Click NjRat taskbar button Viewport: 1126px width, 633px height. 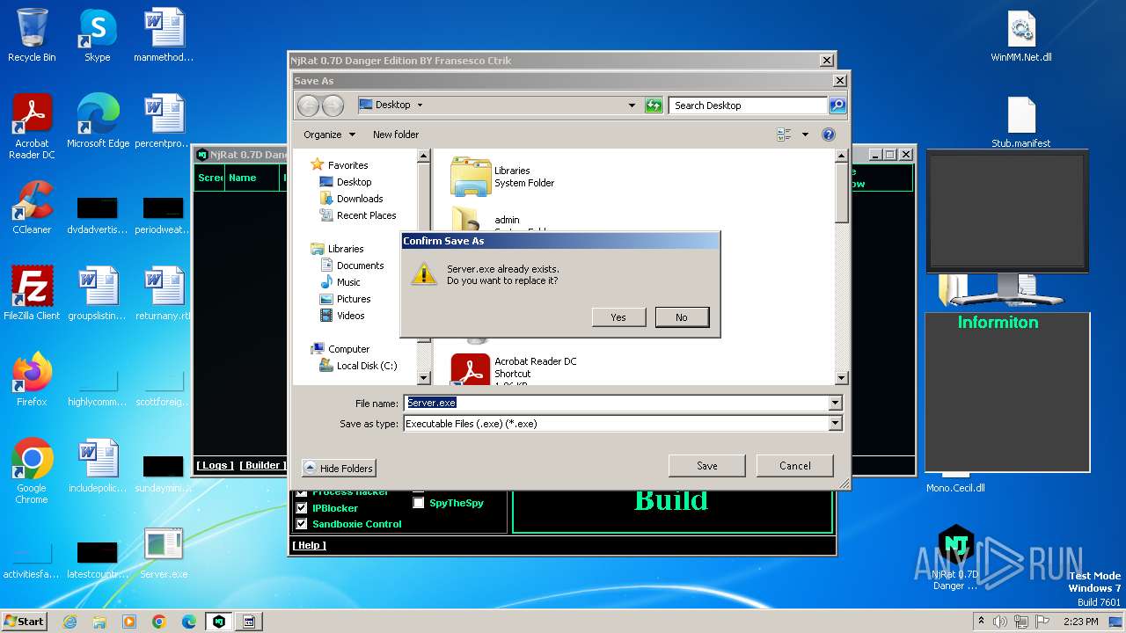pos(219,622)
